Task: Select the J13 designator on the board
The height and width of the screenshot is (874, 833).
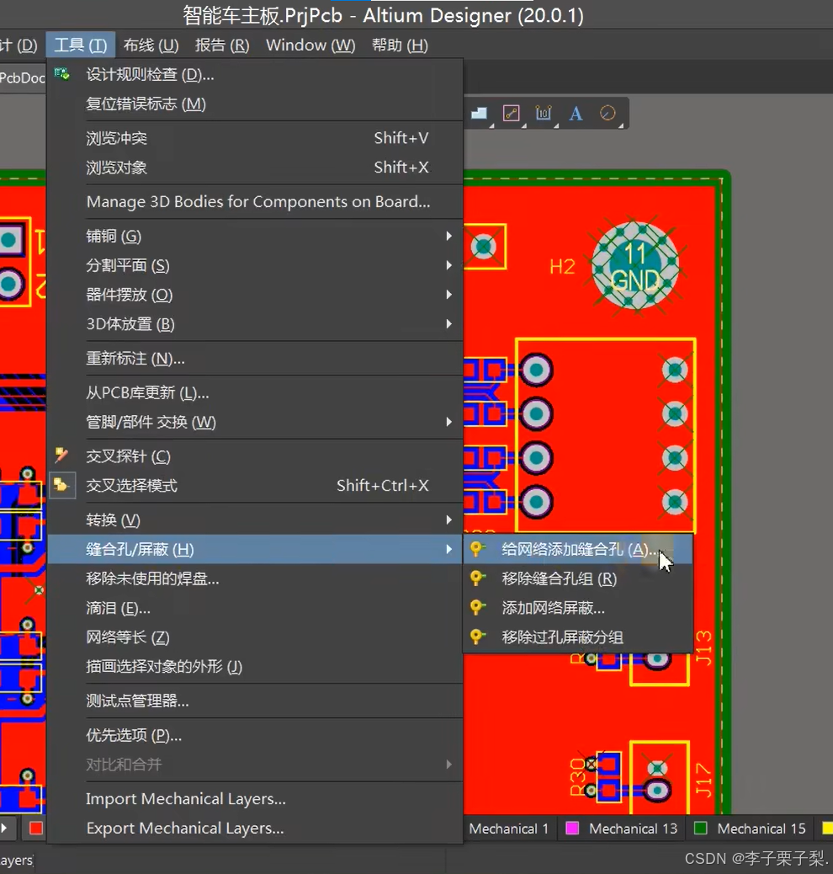Action: tap(704, 648)
